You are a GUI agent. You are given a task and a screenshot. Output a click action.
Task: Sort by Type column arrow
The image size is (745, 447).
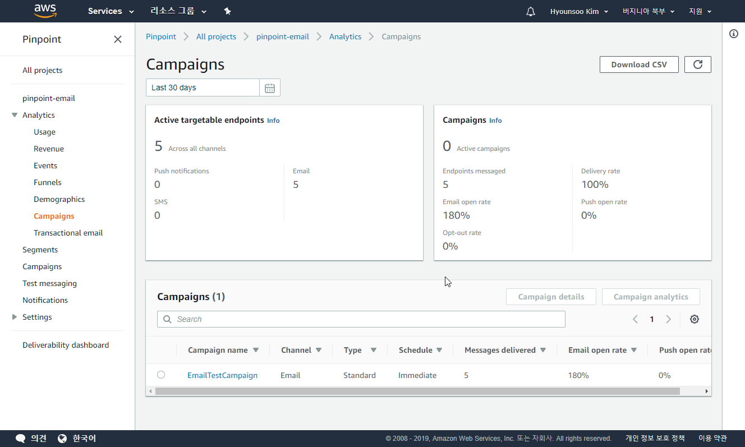[374, 350]
